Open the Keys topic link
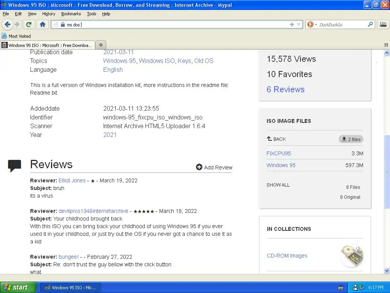 click(184, 61)
